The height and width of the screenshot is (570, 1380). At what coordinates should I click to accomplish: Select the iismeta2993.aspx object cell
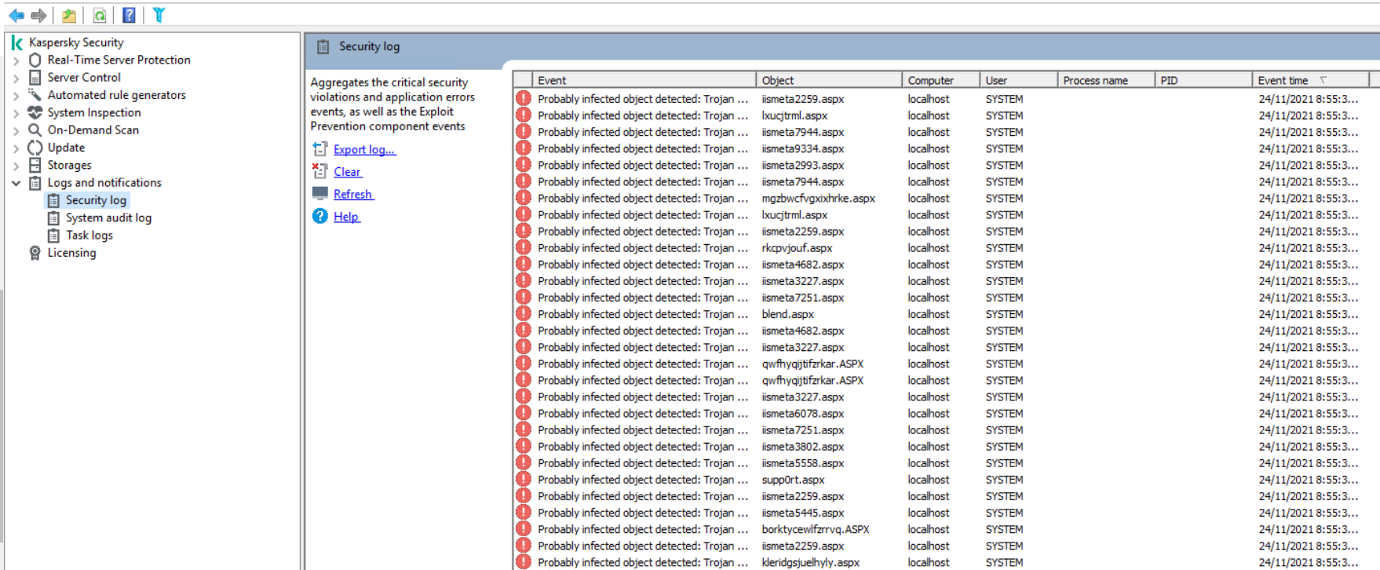[x=803, y=165]
